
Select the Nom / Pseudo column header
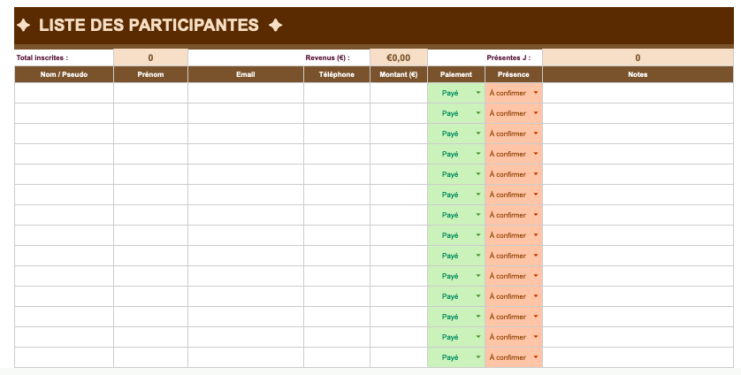64,74
